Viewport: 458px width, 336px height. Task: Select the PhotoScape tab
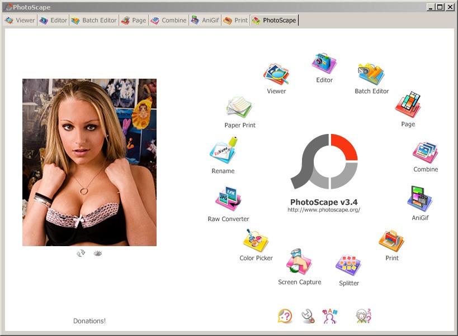[274, 21]
